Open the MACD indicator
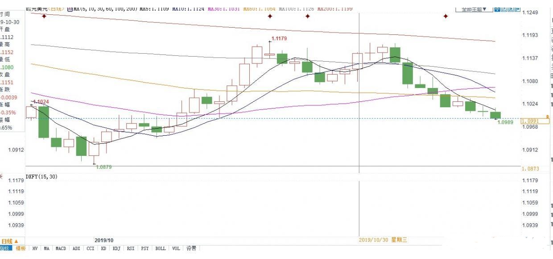 [x=60, y=248]
